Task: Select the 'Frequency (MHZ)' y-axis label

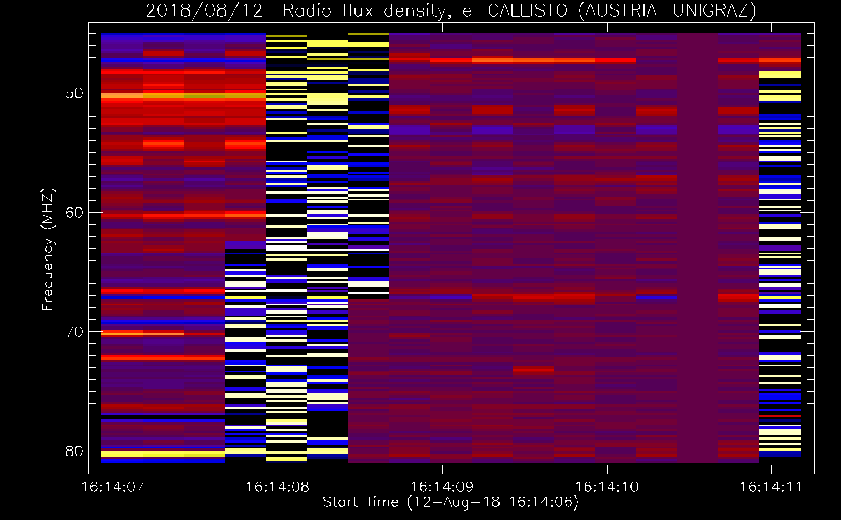Action: [47, 250]
